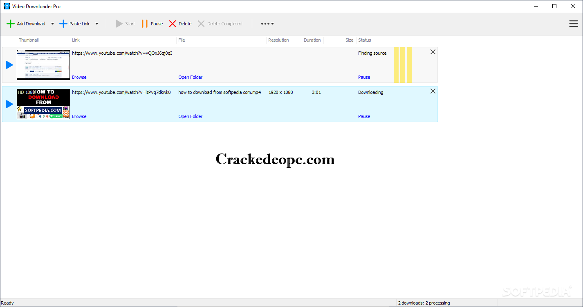This screenshot has width=583, height=307.
Task: Open Folder for the softpedia mp4 download
Action: (x=191, y=116)
